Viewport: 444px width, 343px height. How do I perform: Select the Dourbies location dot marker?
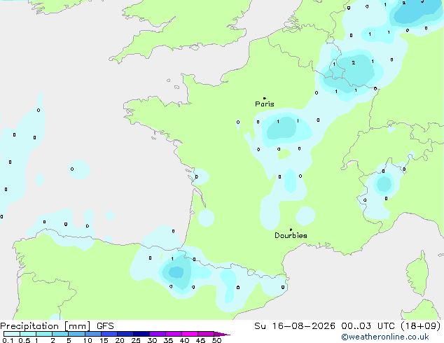(x=291, y=230)
